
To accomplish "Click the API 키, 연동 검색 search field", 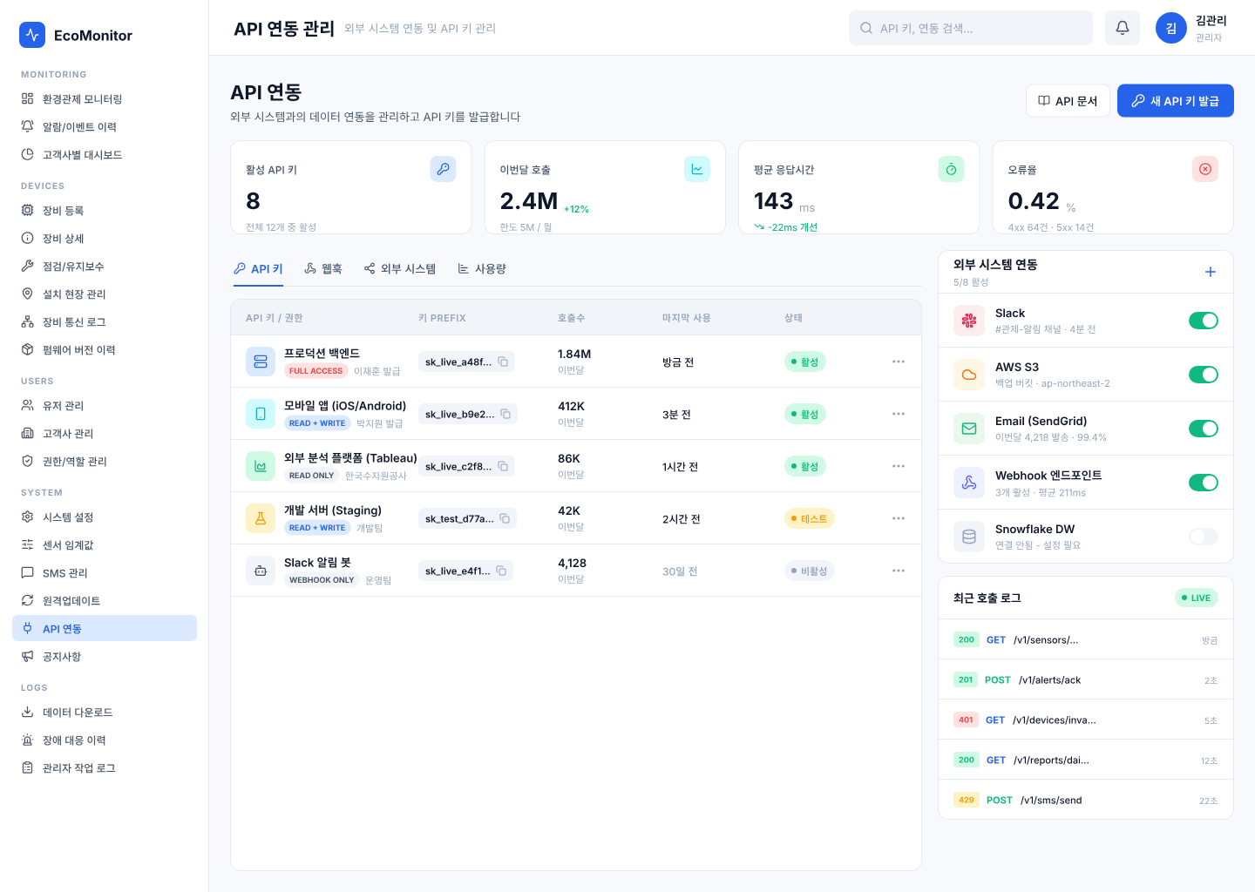I will [x=971, y=28].
